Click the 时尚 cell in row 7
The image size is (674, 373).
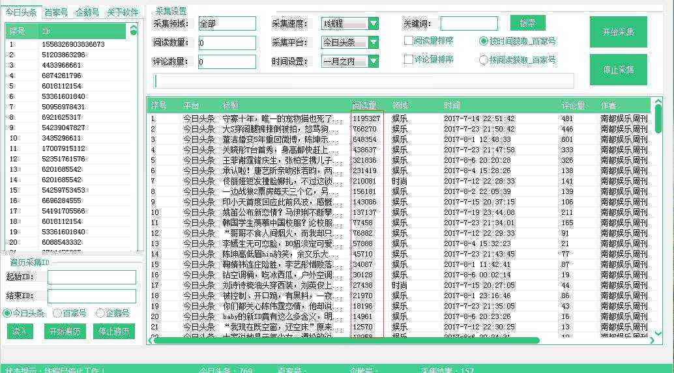[400, 181]
